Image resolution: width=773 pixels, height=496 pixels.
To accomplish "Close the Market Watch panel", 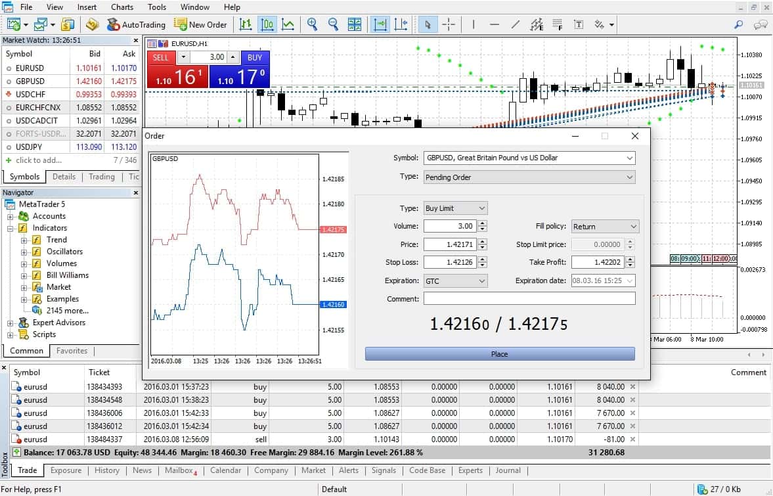I will 135,41.
